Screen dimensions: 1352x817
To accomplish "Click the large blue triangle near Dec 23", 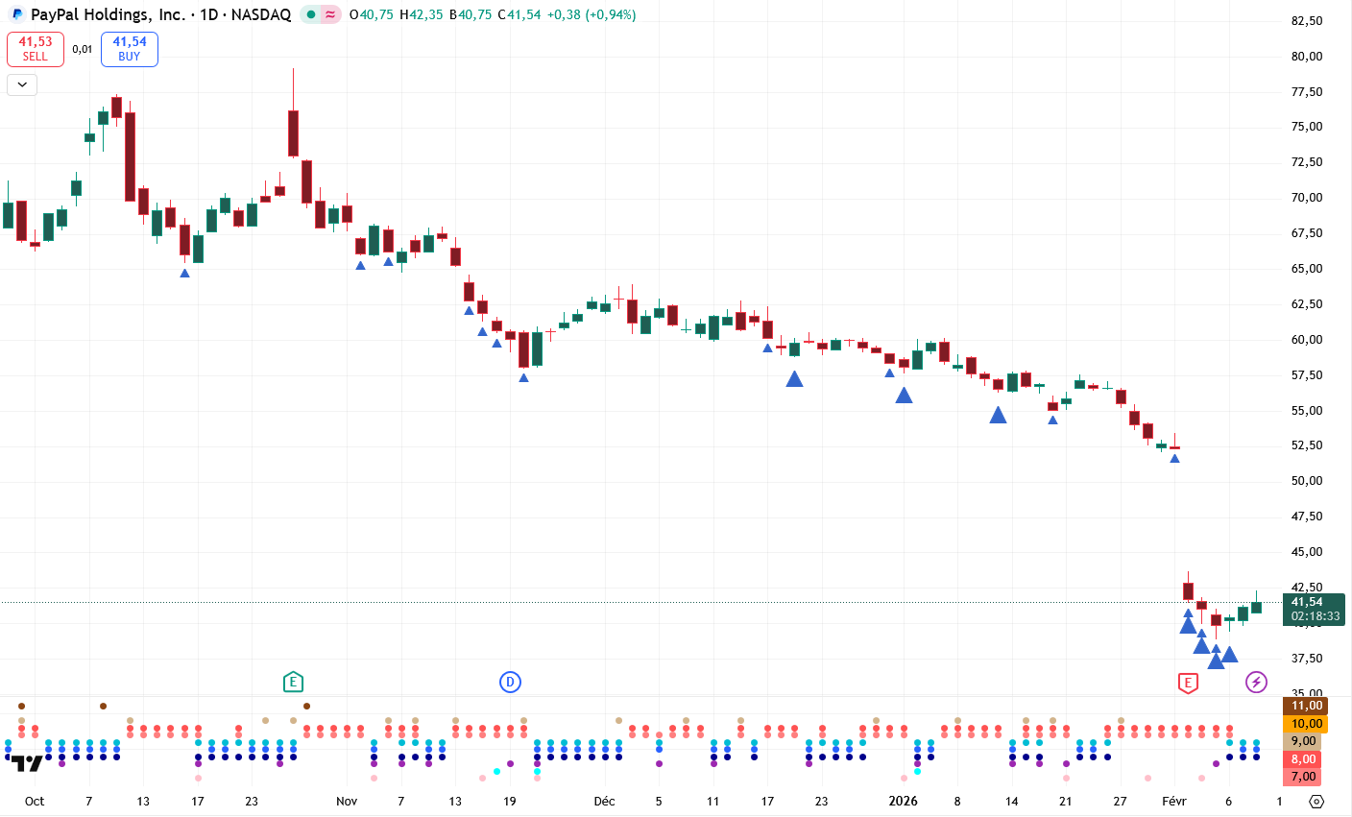I will click(794, 379).
